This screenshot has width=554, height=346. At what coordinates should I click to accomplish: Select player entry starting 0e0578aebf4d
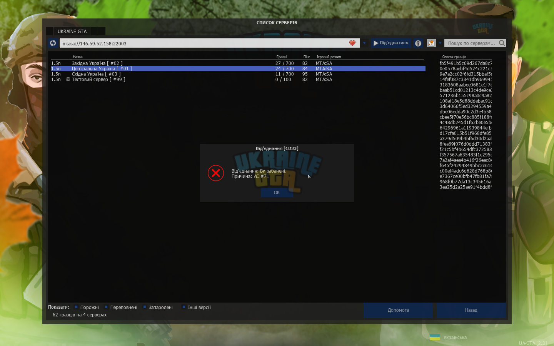(466, 68)
